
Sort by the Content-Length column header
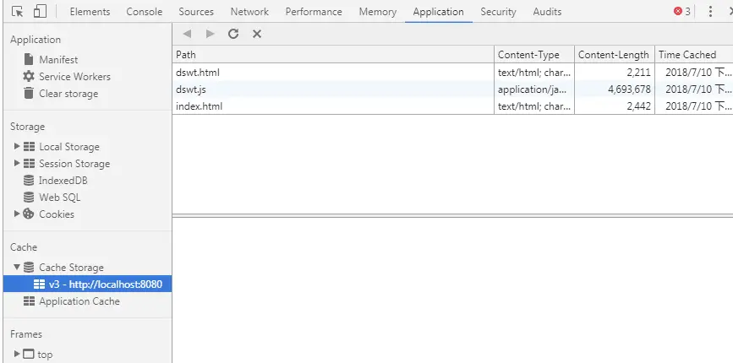click(x=615, y=55)
